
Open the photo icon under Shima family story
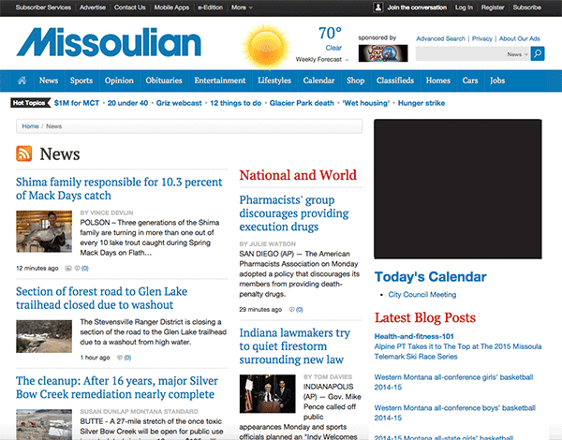click(68, 268)
